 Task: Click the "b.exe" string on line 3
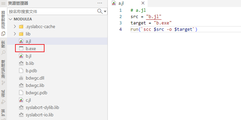[163, 23]
